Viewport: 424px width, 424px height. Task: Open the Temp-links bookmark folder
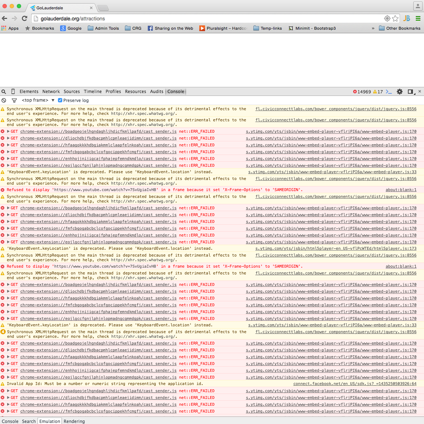(267, 28)
